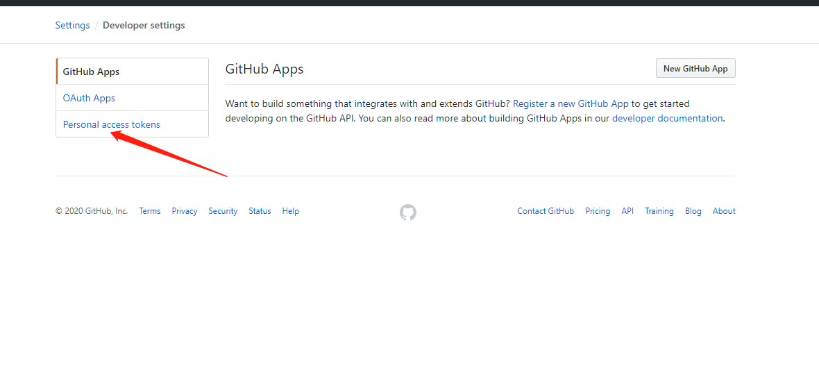819x386 pixels.
Task: Open the developer documentation link
Action: [x=667, y=118]
